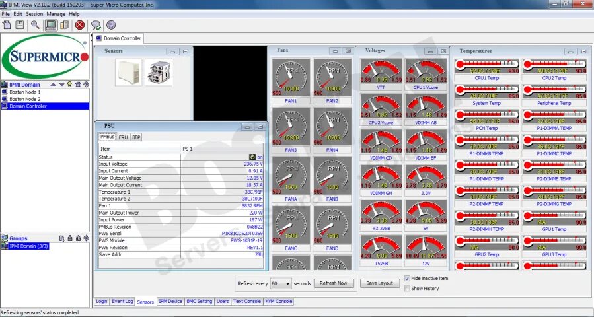This screenshot has height=317, width=594.
Task: Maximize the Sensors inner panel
Action: coord(185,52)
